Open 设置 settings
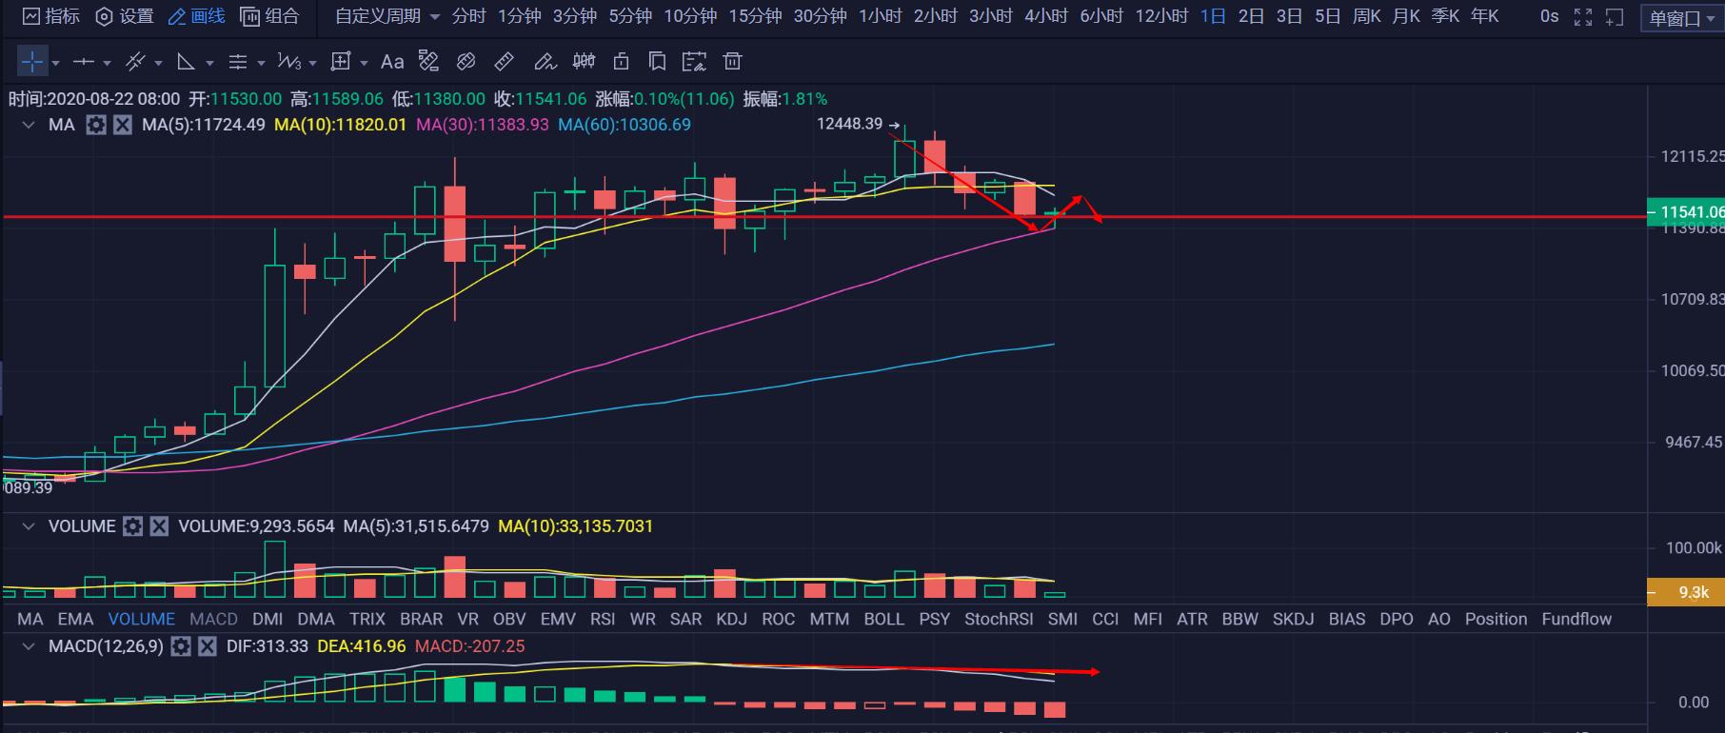The image size is (1725, 733). (x=125, y=16)
